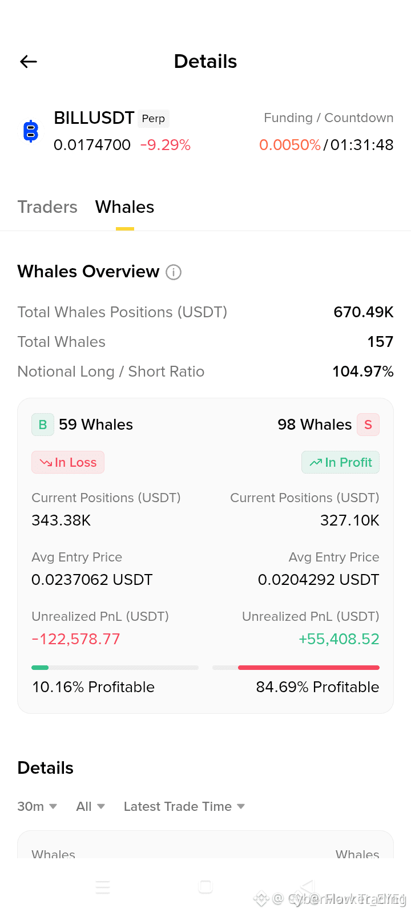Tap the Android recent apps menu icon
The image size is (411, 913).
pyautogui.click(x=103, y=887)
